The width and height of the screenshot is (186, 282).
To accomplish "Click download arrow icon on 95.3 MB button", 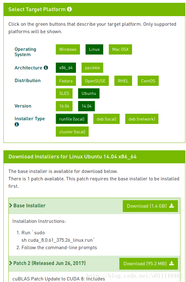I will [x=172, y=263].
